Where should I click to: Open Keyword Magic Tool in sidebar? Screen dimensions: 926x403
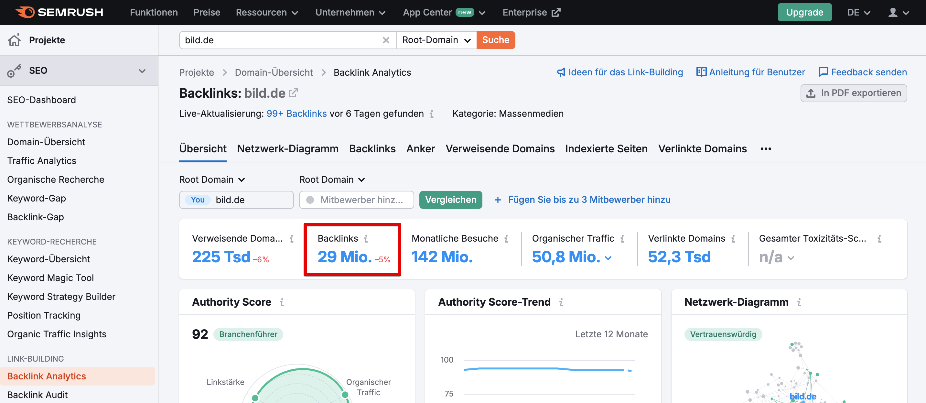coord(50,278)
